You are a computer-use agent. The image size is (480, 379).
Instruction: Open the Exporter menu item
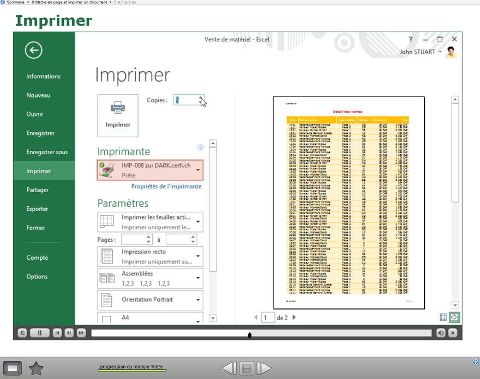[x=37, y=209]
